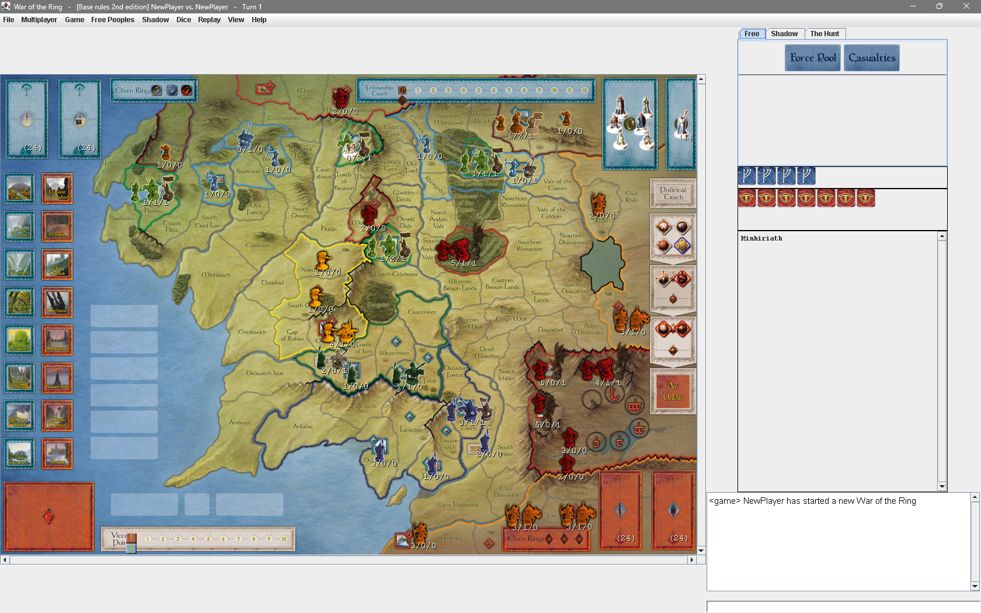
Task: Open the File menu
Action: tap(9, 20)
